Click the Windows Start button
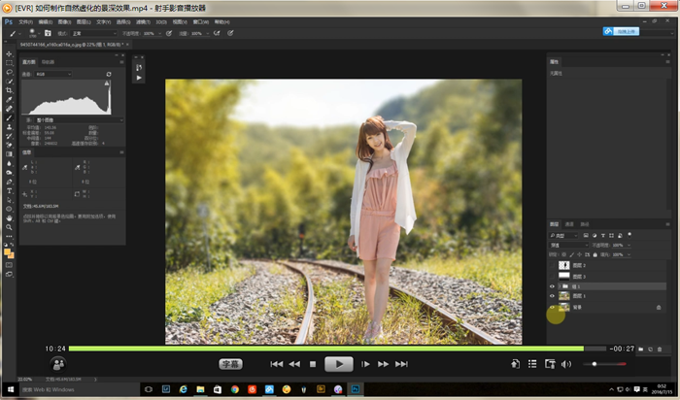This screenshot has height=400, width=680. pos(11,389)
